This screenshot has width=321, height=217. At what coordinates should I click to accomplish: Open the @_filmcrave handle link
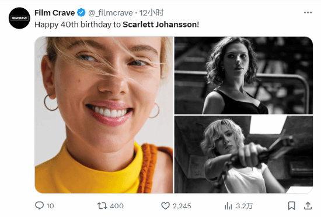coord(110,13)
